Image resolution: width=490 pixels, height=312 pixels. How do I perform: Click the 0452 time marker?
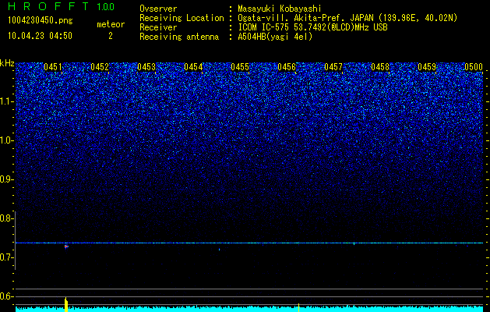[100, 67]
